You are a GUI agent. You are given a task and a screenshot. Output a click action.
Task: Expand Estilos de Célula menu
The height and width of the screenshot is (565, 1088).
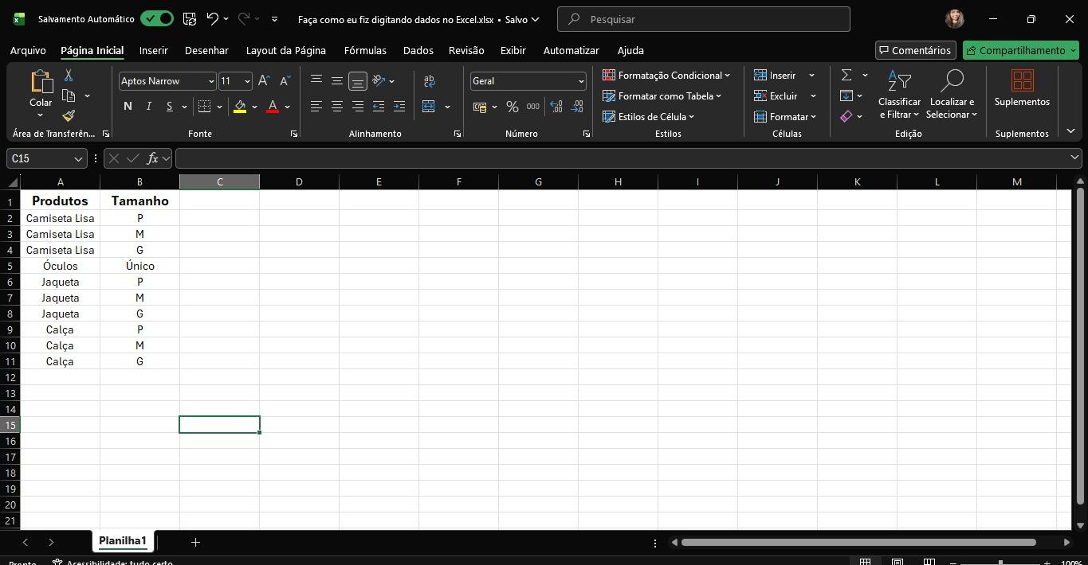tap(648, 116)
